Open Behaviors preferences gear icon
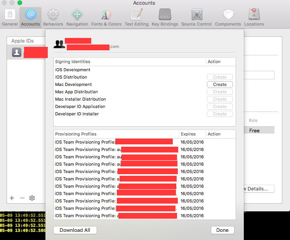 (x=53, y=14)
